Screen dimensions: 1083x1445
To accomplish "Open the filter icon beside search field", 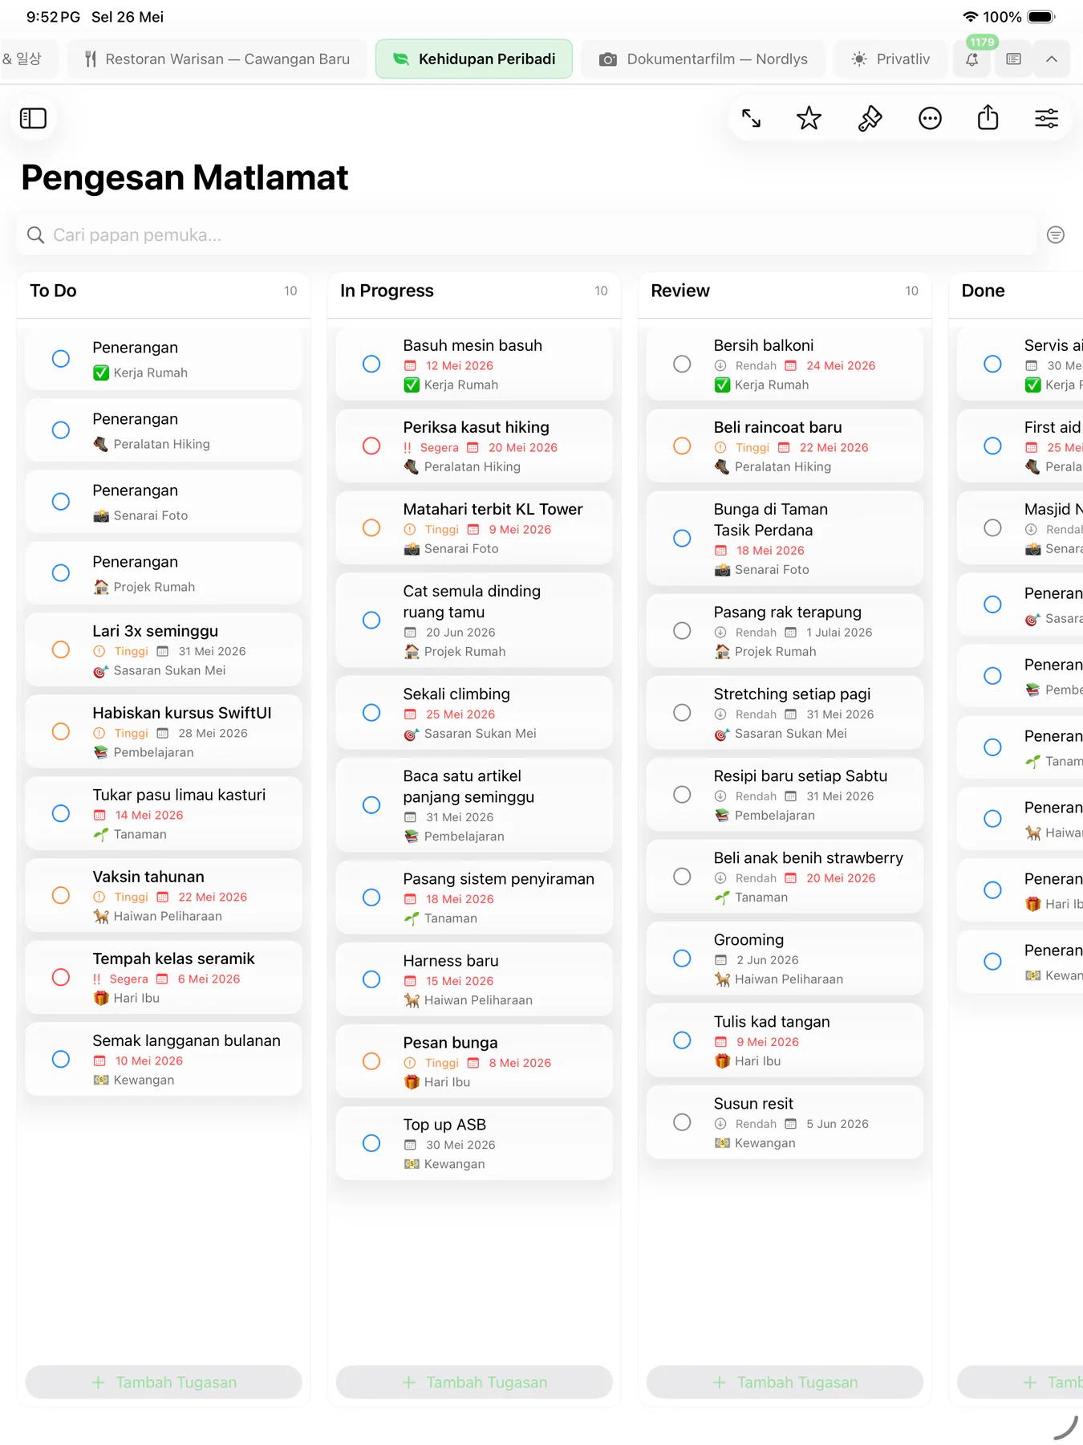I will [x=1056, y=234].
